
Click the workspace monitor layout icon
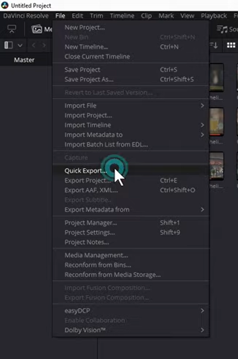12,29
